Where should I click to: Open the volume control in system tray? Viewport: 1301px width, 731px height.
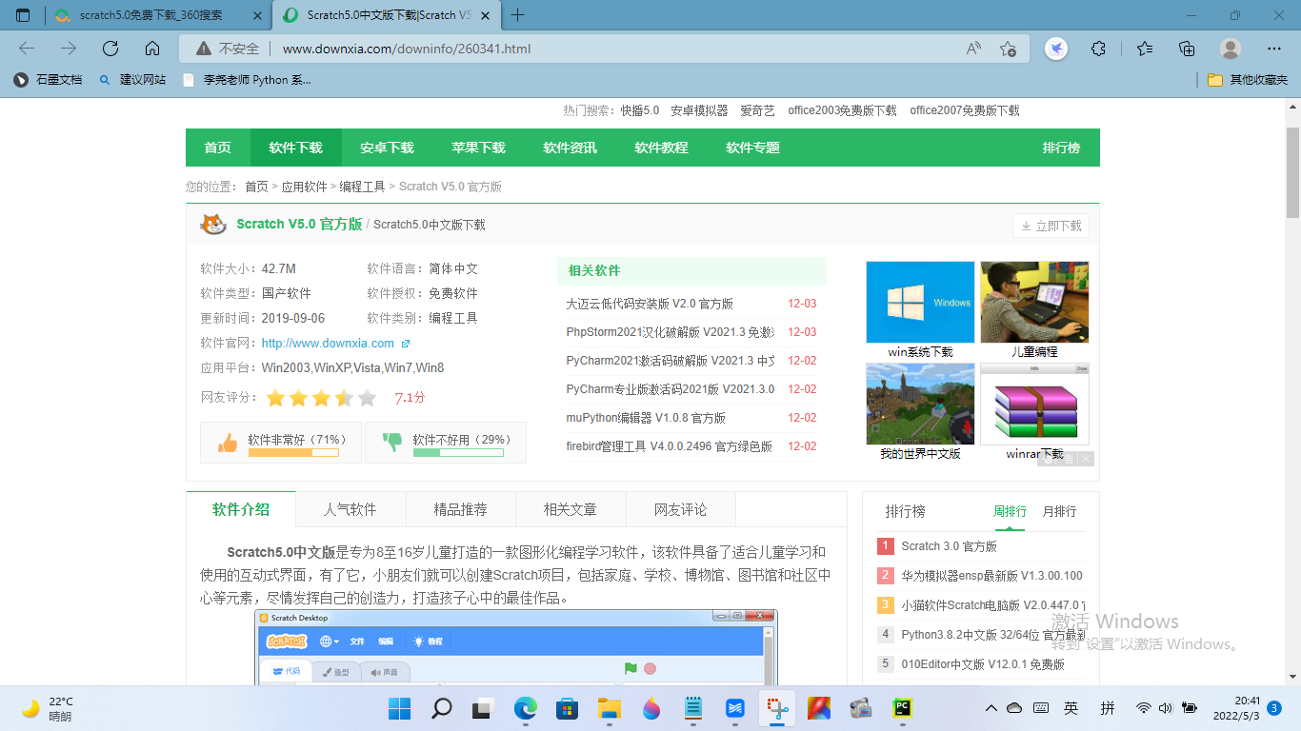pyautogui.click(x=1166, y=708)
